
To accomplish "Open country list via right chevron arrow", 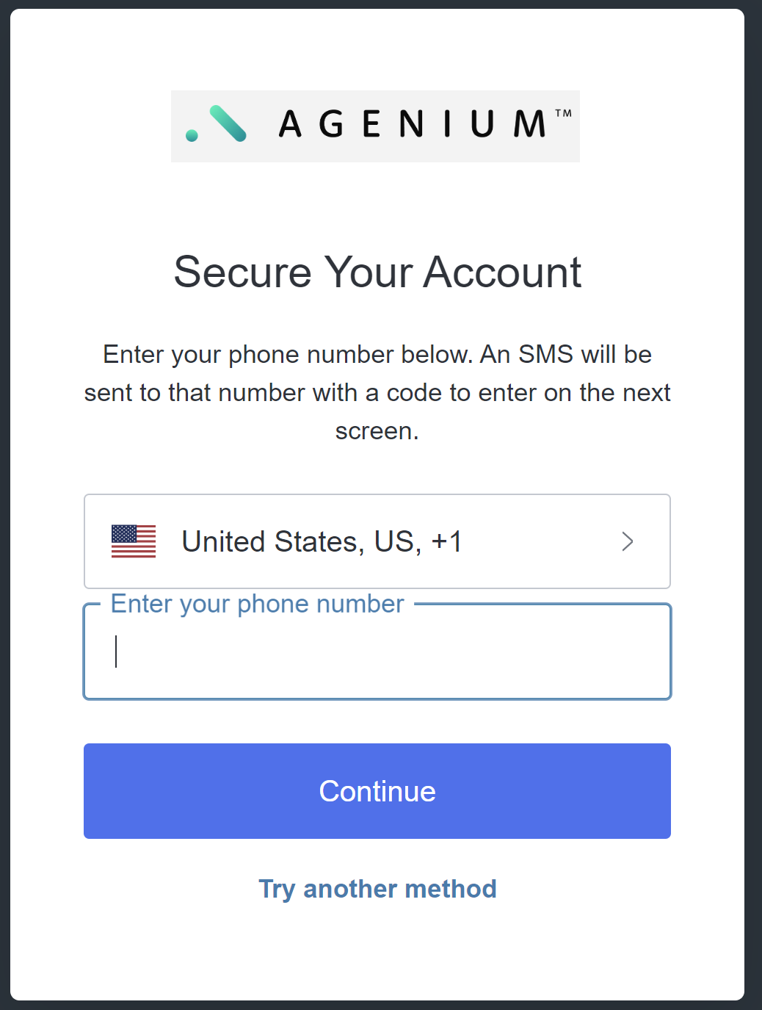I will click(628, 541).
